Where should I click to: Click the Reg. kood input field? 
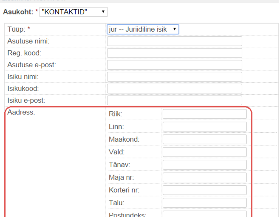tap(175, 53)
